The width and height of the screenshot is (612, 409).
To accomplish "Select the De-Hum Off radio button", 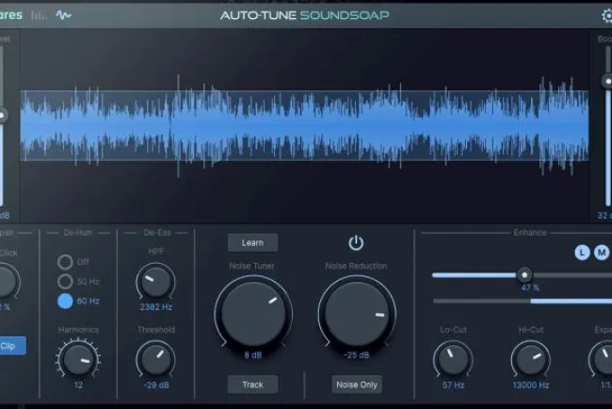I will (x=65, y=262).
